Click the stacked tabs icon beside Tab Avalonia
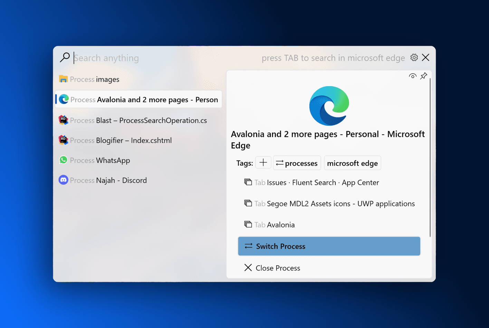This screenshot has width=489, height=328. (x=248, y=224)
